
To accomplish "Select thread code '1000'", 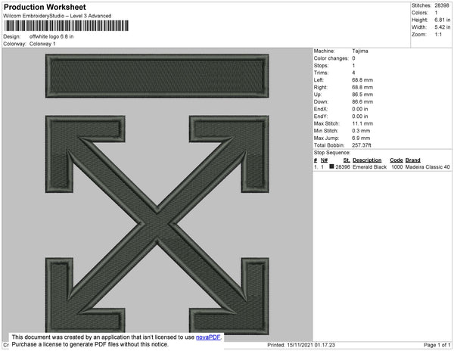I will pyautogui.click(x=397, y=167).
